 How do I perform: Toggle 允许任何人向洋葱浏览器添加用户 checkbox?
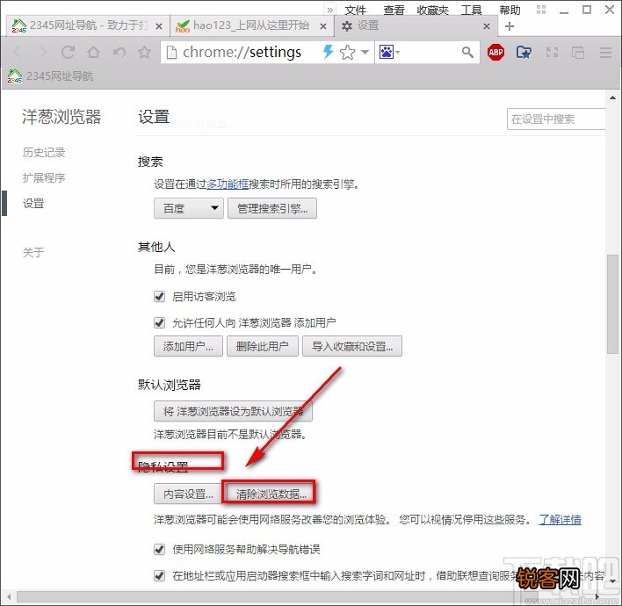[x=160, y=322]
